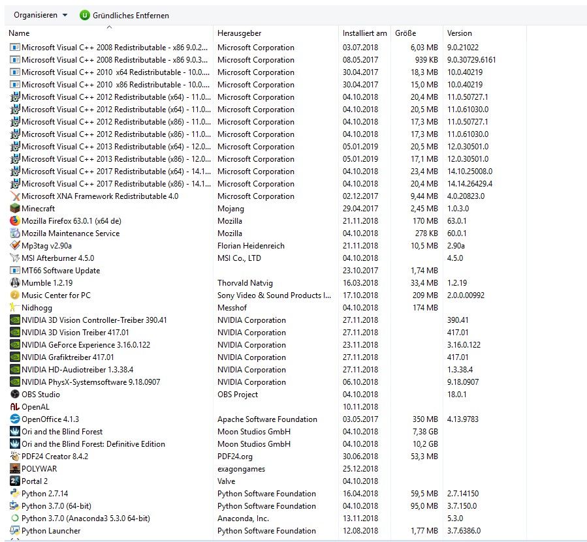
Task: Click publisher Sony Video & Sound Products
Action: tap(274, 295)
